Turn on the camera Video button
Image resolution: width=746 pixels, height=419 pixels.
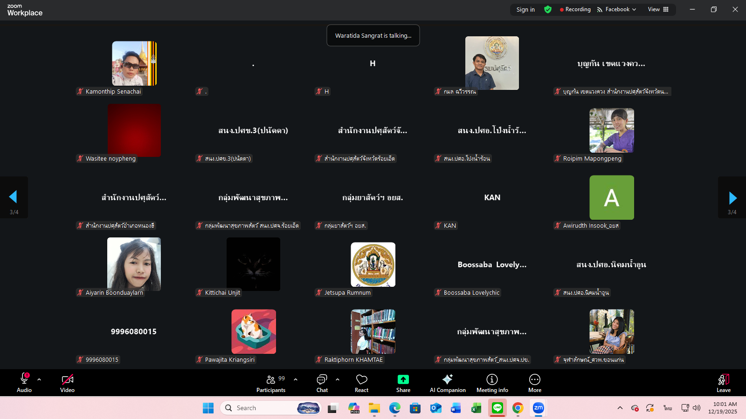tap(67, 383)
